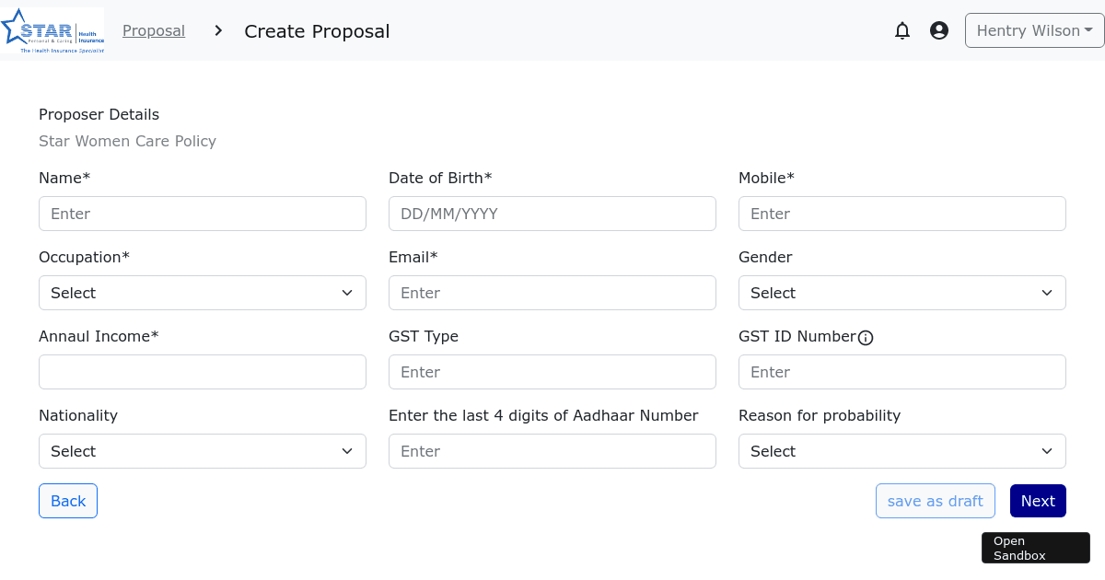Click the Proposer Details heading
This screenshot has width=1105, height=580.
pyautogui.click(x=99, y=114)
